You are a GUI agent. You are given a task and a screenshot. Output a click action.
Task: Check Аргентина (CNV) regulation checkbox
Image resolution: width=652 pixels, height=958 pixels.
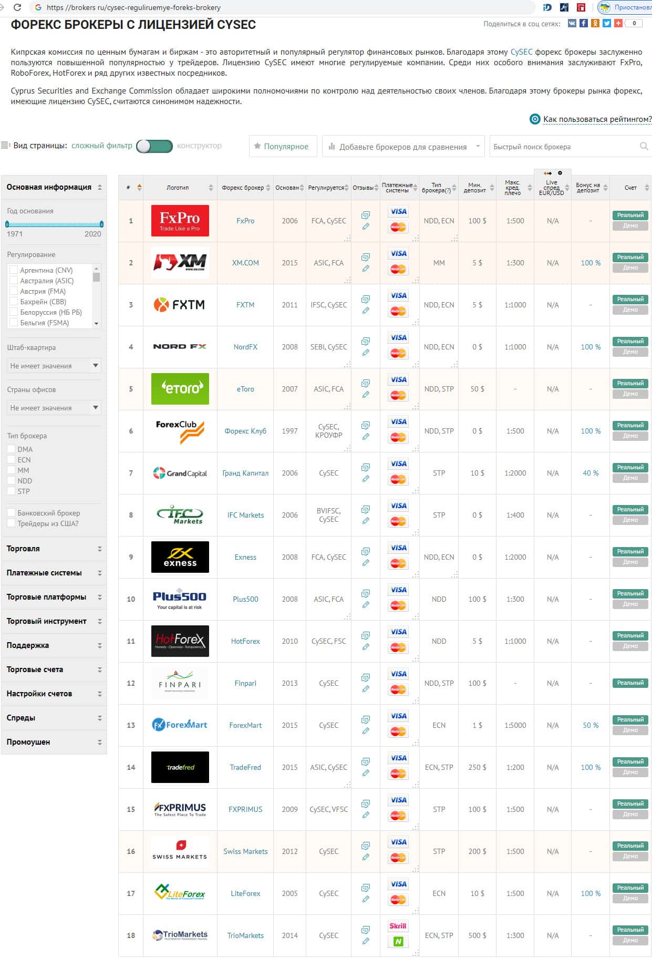[x=14, y=270]
